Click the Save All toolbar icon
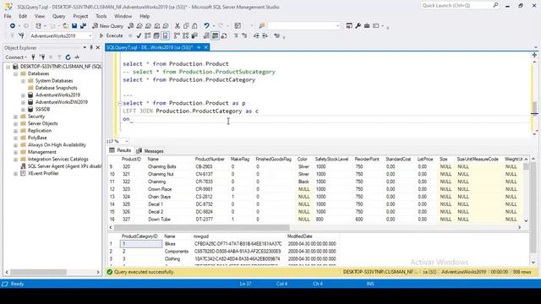Viewport: 541px width, 304px height. [x=83, y=26]
